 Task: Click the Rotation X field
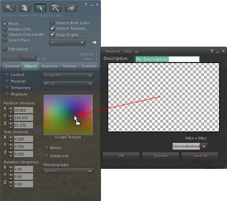click(24, 169)
